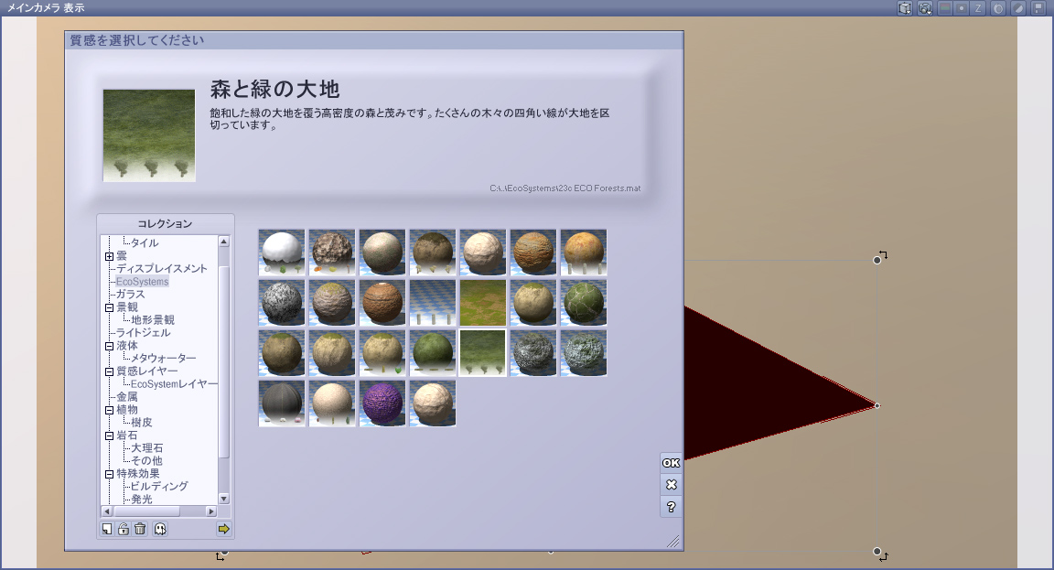Screen dimensions: 1054x570
Task: Choose the purple sphere material
Action: pos(382,403)
